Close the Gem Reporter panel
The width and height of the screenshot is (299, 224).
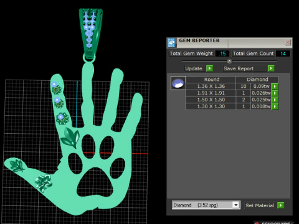288,42
